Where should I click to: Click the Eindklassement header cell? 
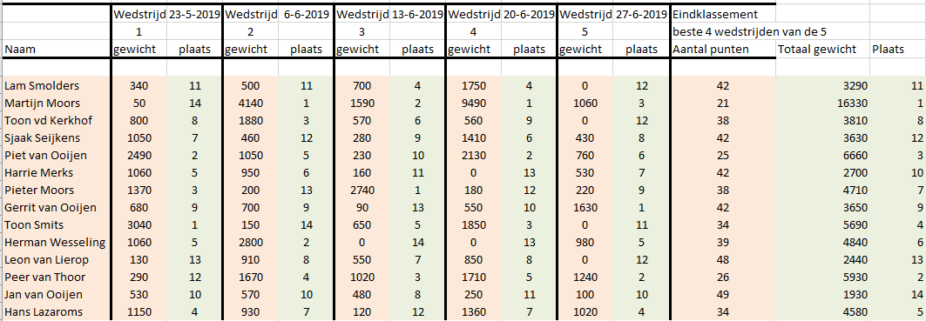pos(723,13)
